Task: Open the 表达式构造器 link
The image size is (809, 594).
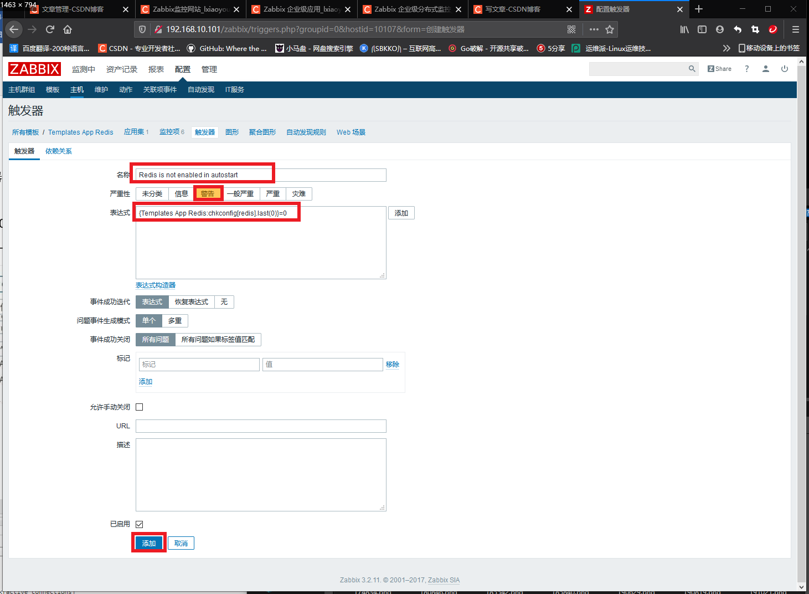Action: pyautogui.click(x=156, y=285)
